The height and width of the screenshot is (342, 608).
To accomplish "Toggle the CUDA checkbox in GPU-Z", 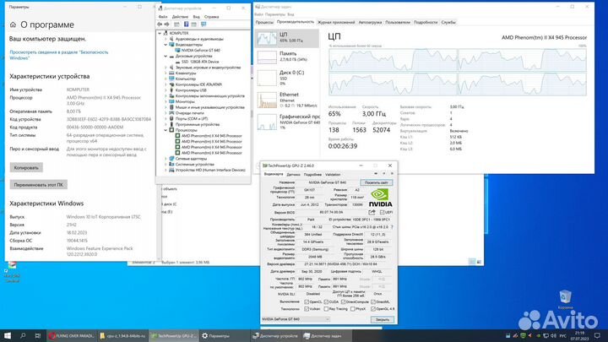I will click(326, 301).
